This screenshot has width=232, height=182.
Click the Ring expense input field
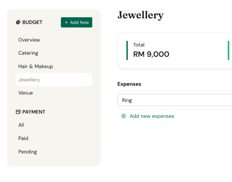coord(175,100)
